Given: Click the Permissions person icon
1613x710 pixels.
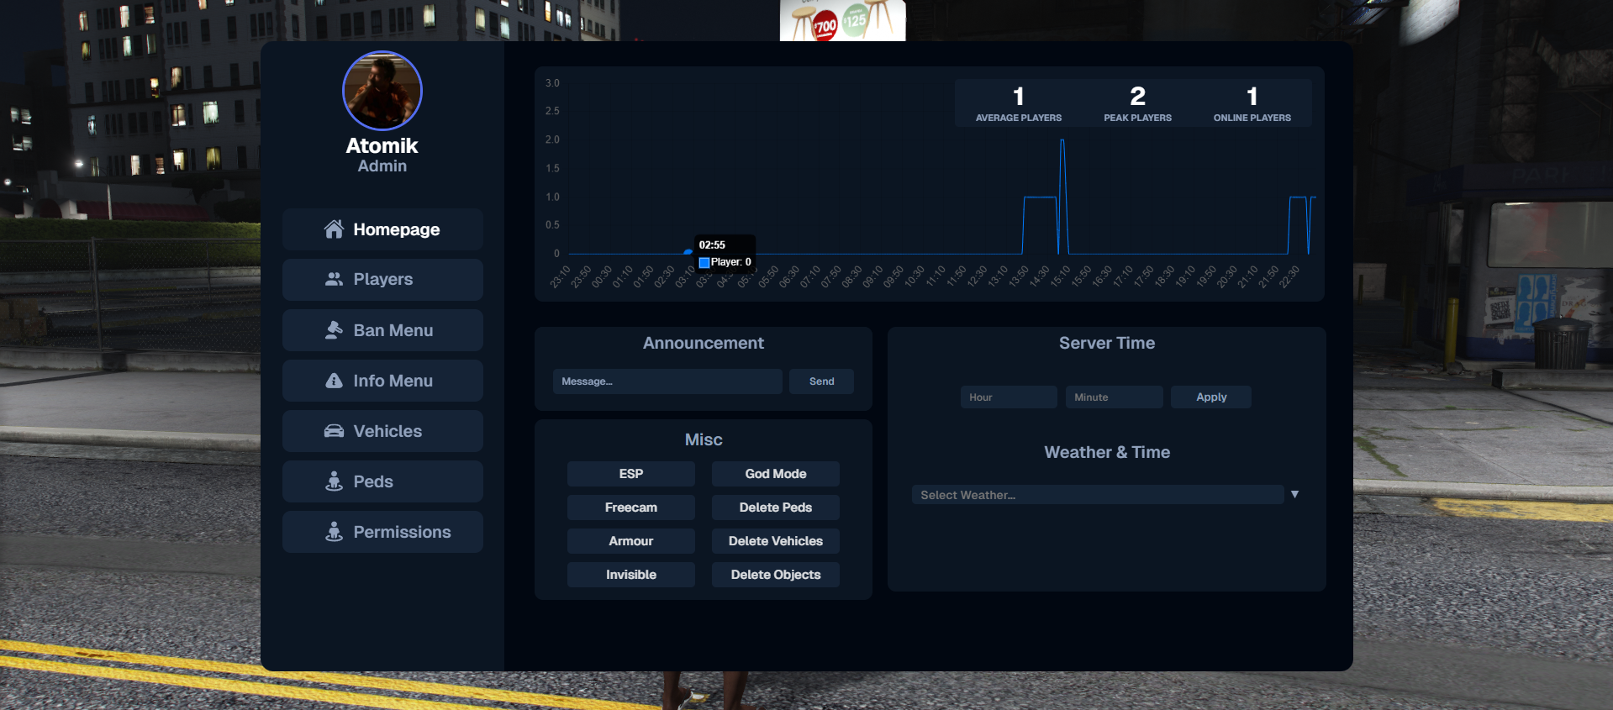Looking at the screenshot, I should 334,532.
